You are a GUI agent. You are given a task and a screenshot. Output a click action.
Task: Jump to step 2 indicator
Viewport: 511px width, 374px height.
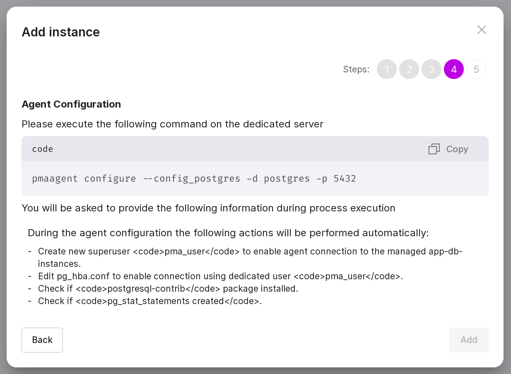(409, 69)
